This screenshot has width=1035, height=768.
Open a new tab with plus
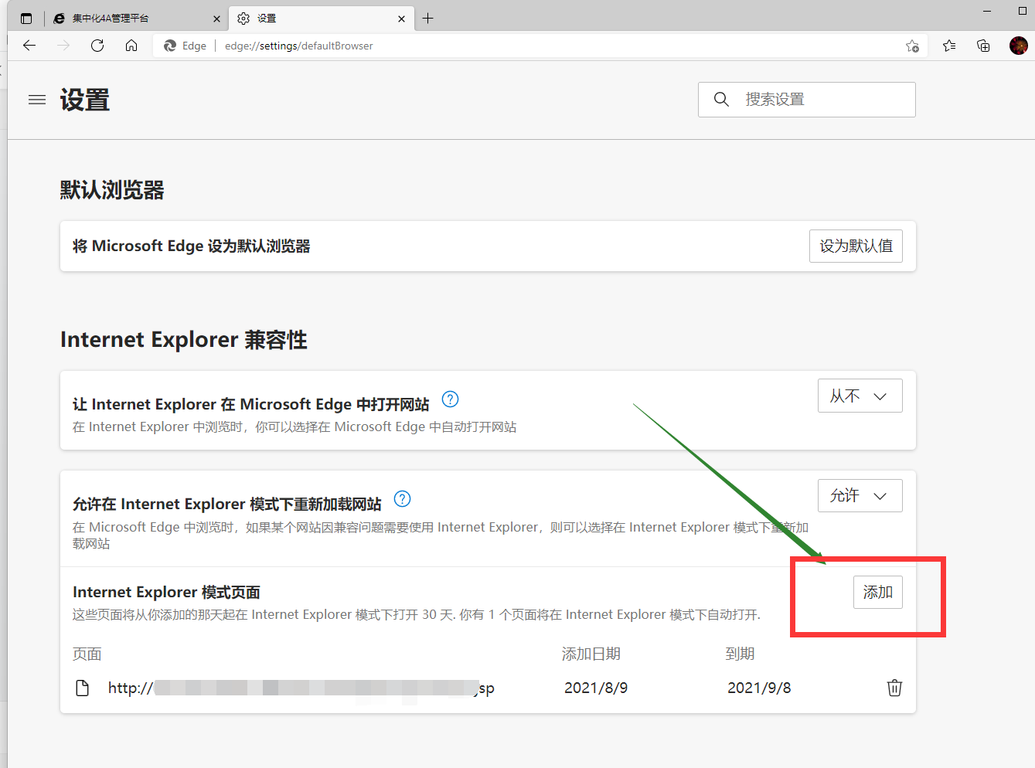427,18
